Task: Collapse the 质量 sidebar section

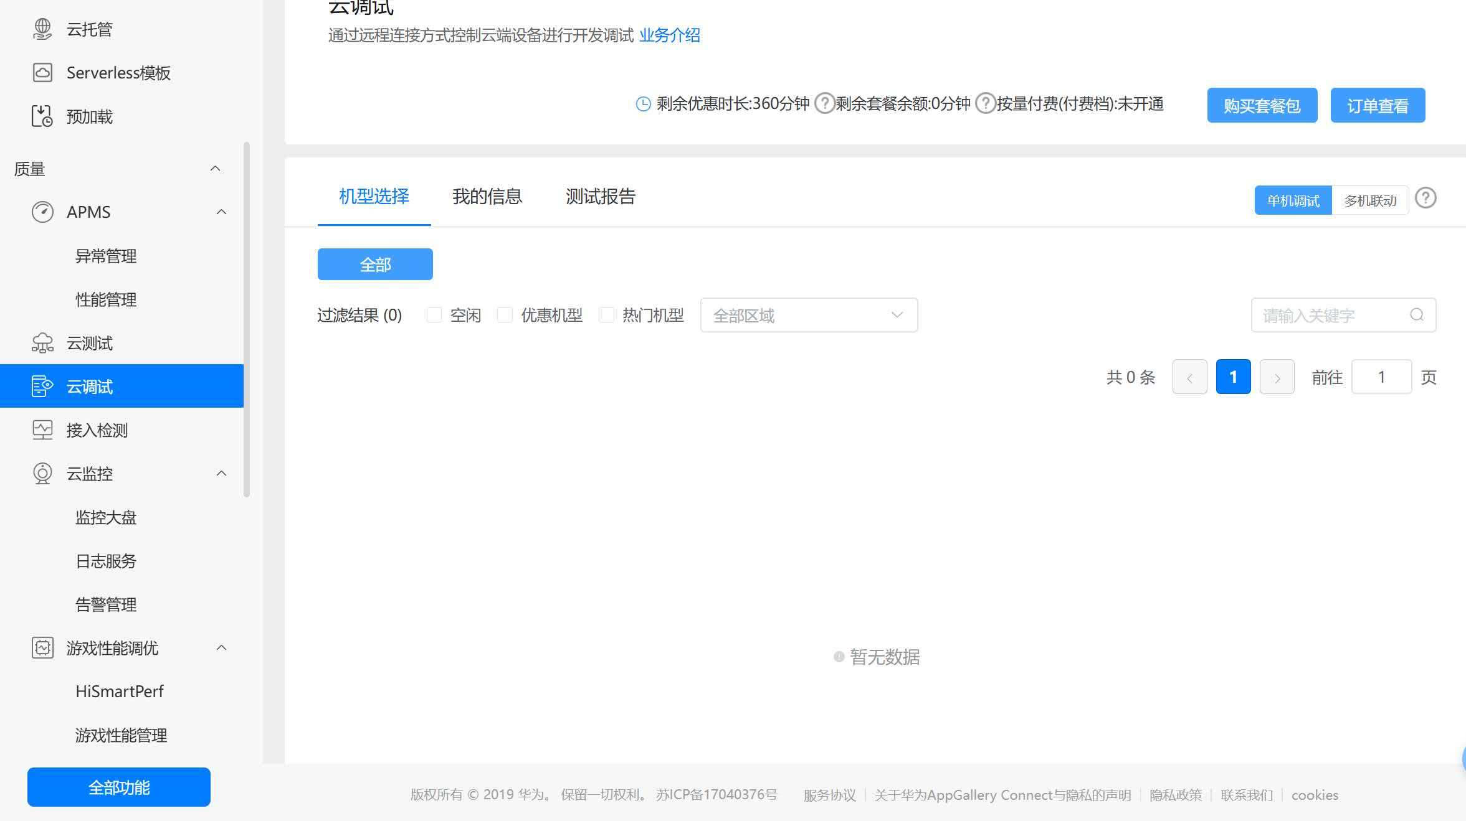Action: tap(215, 169)
